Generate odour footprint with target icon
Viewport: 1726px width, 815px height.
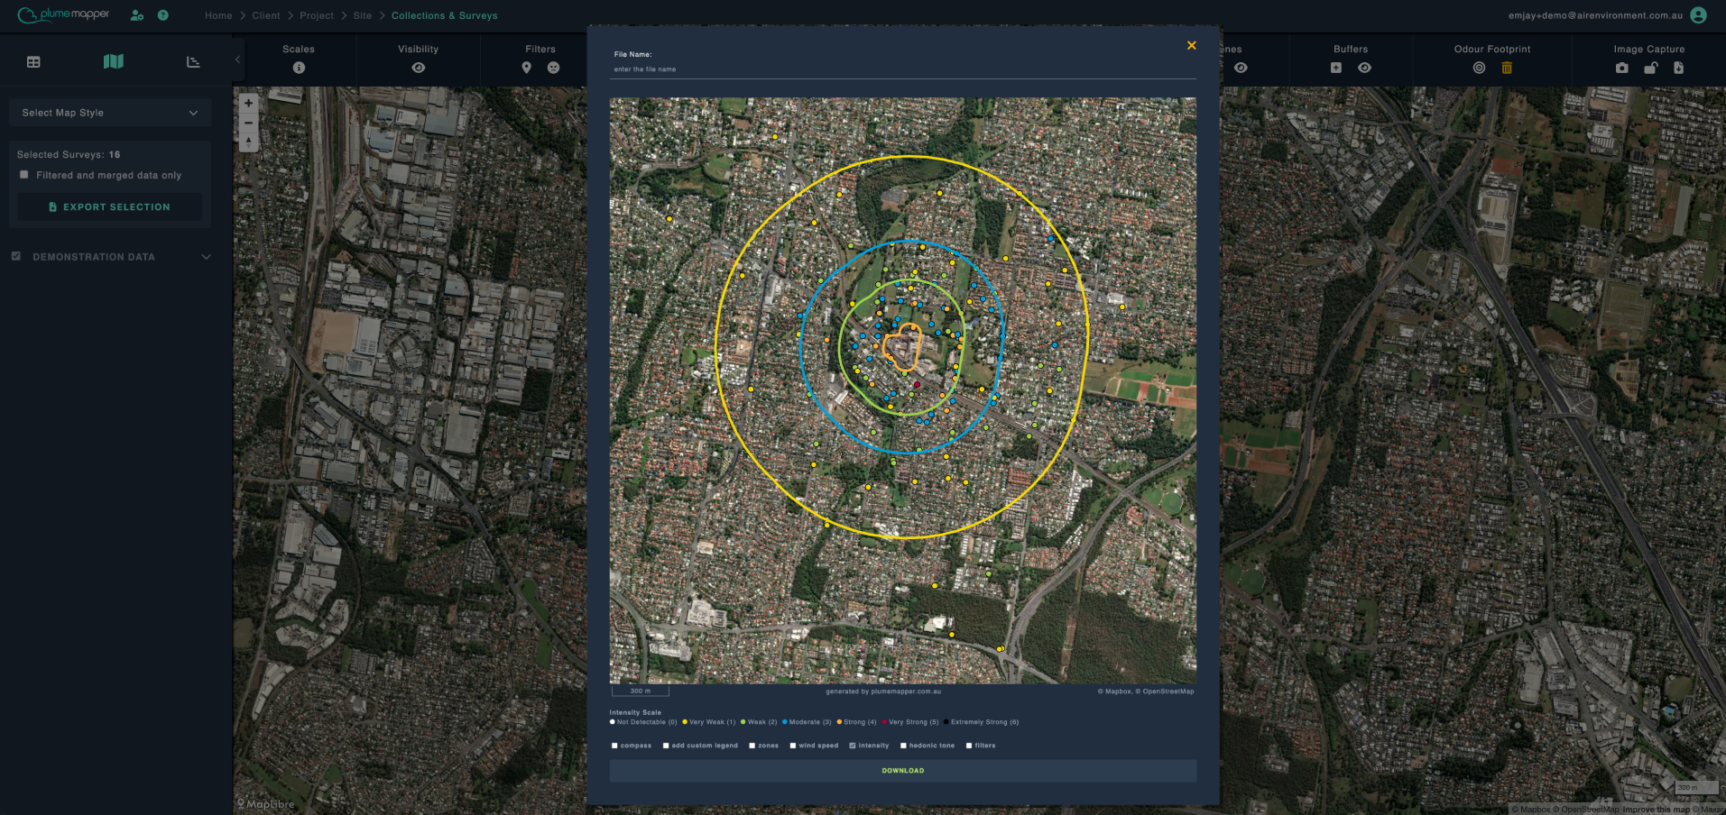[1479, 68]
